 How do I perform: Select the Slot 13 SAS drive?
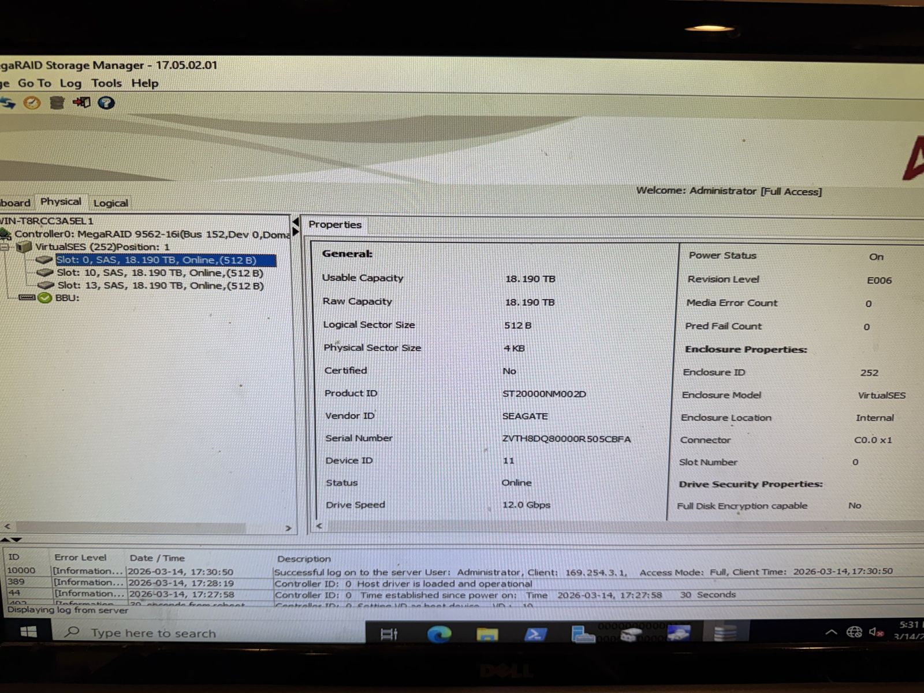(160, 285)
